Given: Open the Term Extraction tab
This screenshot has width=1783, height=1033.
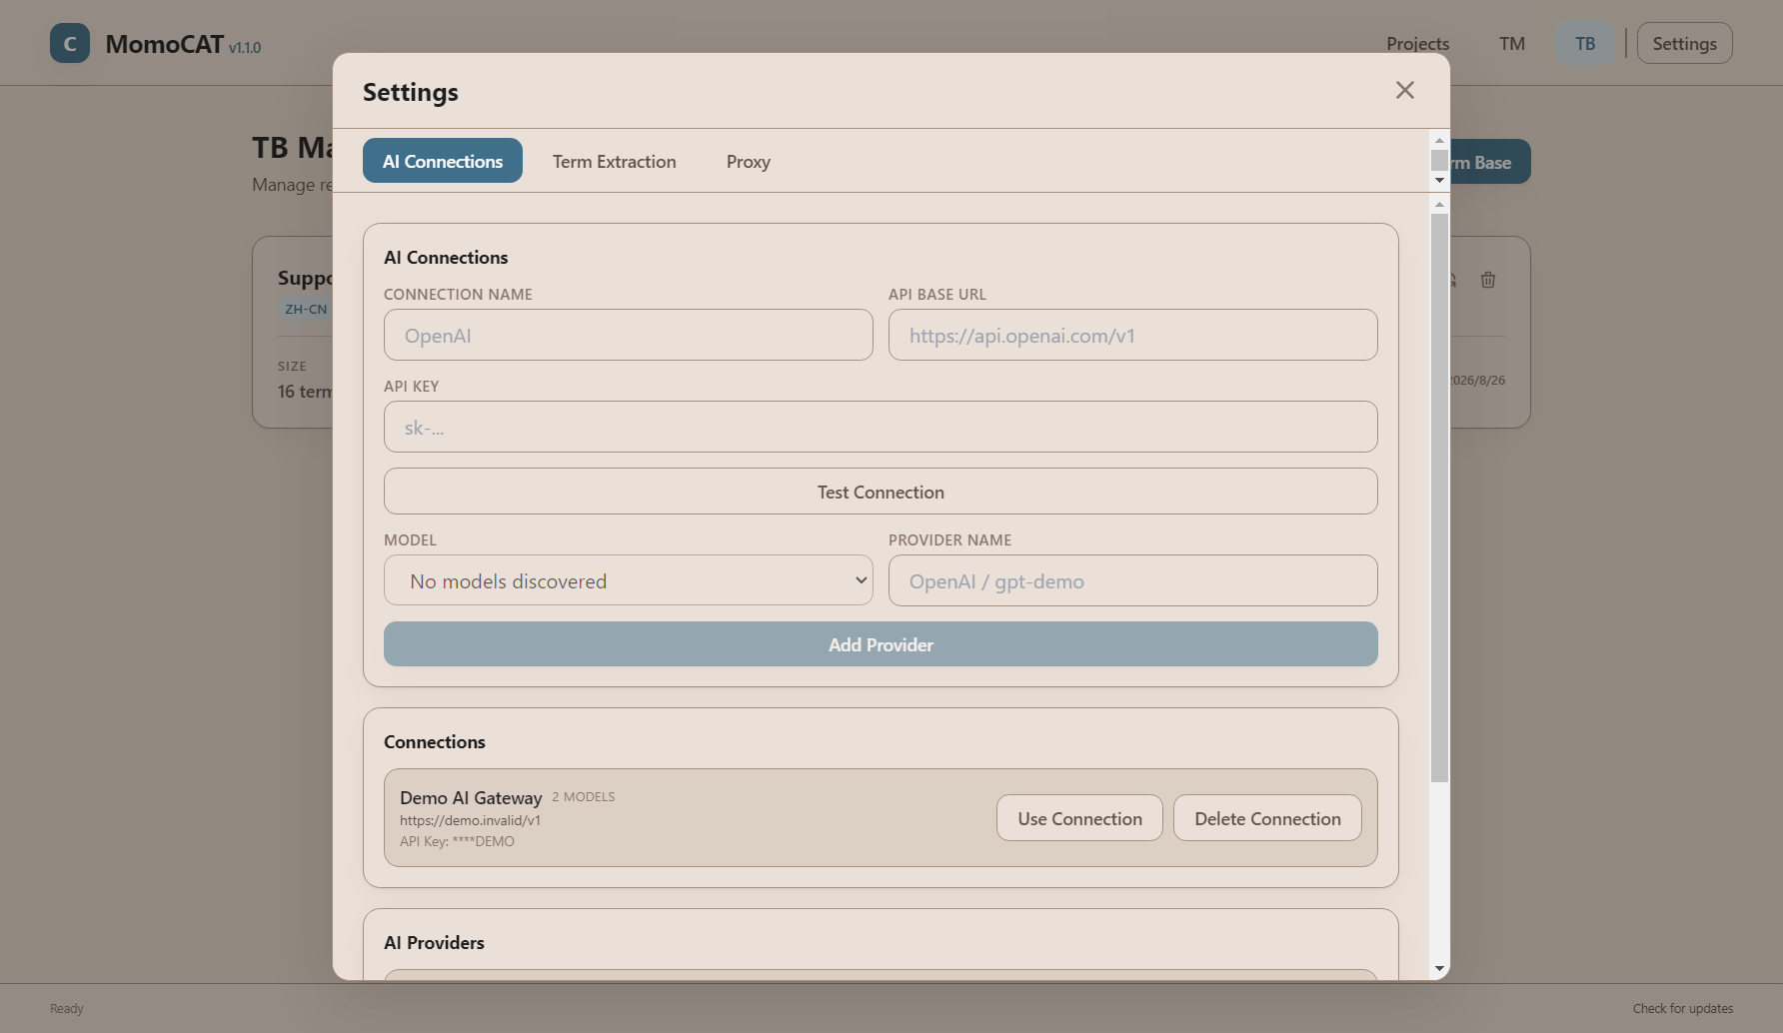Looking at the screenshot, I should [x=615, y=161].
